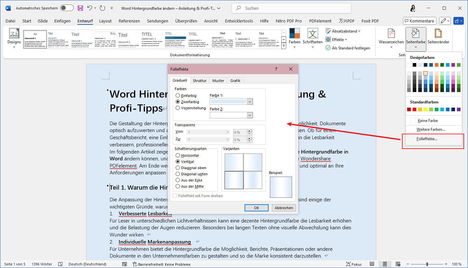The height and width of the screenshot is (268, 468).
Task: Click the Barrierefreiheit accessibility status
Action: tap(162, 264)
